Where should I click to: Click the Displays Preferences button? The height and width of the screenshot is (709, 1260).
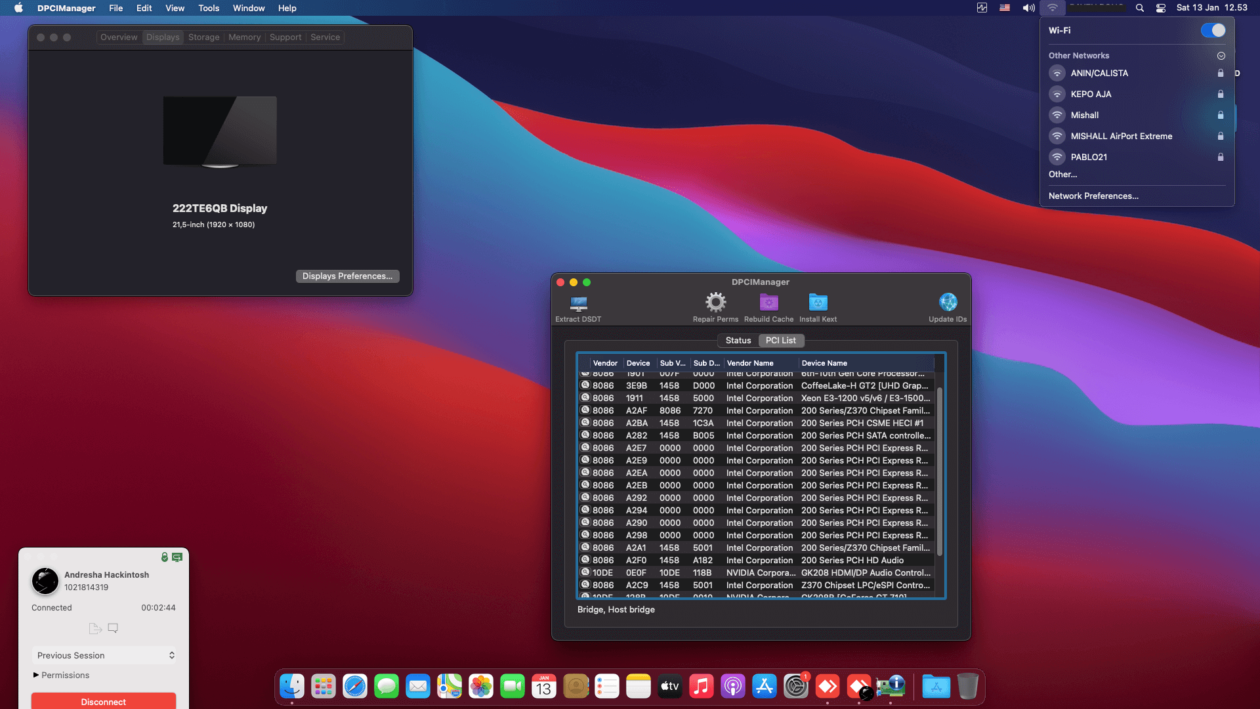click(347, 276)
